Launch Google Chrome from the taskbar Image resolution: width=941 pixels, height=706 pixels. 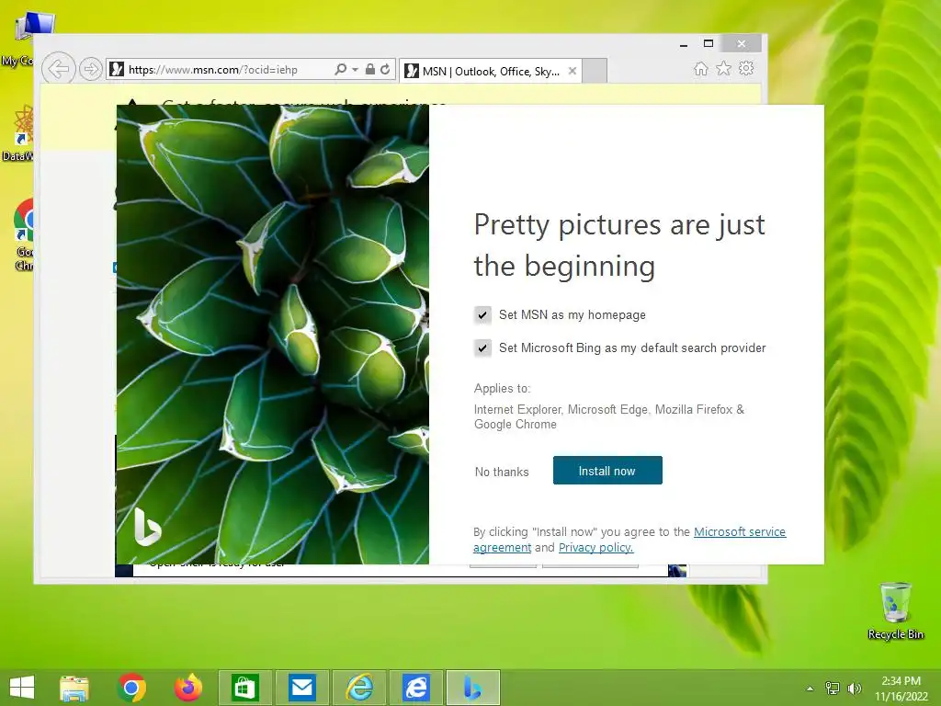[x=131, y=688]
